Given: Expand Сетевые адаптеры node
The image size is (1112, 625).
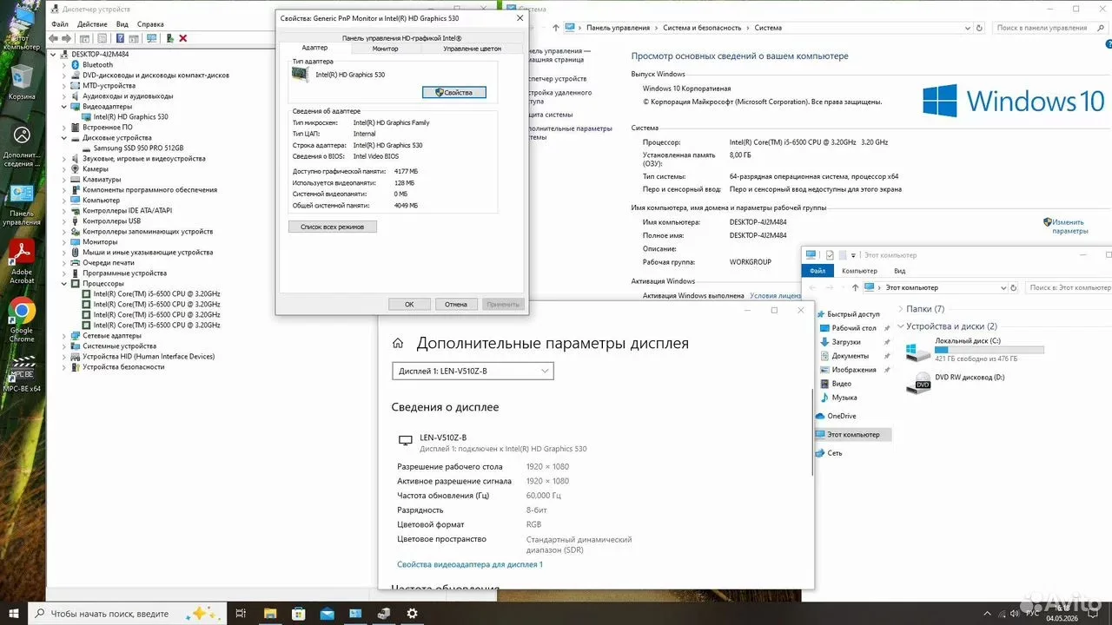Looking at the screenshot, I should [x=64, y=336].
